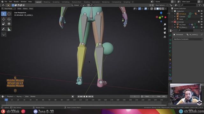
Task: Open the File menu
Action: (6, 2)
